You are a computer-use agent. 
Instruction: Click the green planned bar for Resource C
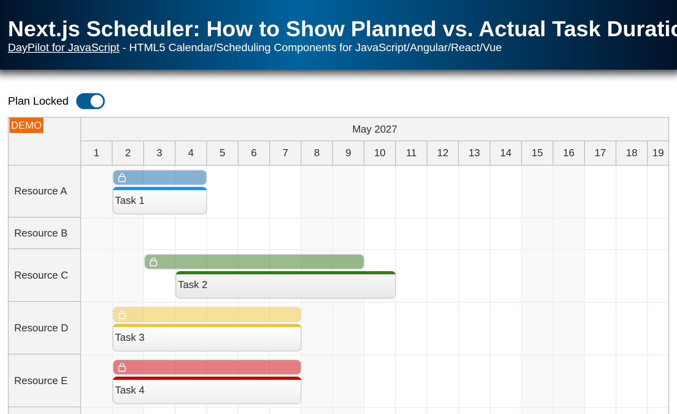click(x=254, y=262)
